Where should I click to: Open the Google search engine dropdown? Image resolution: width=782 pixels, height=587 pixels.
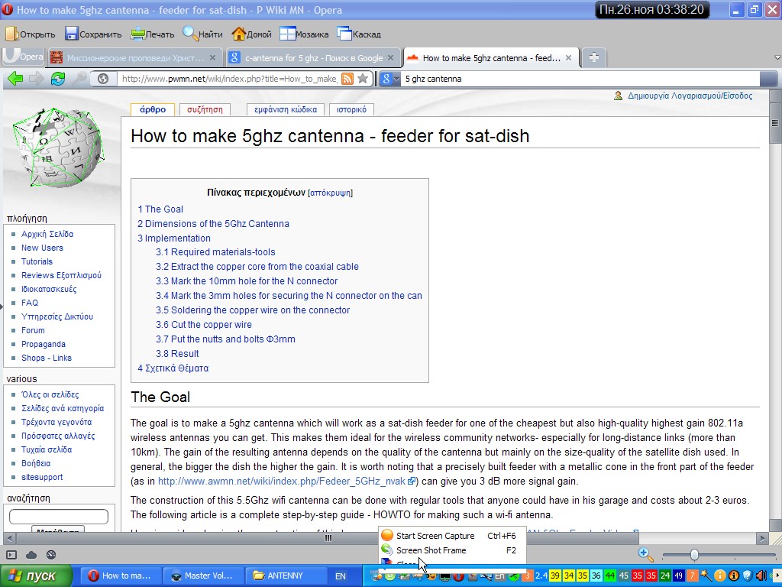pos(389,79)
